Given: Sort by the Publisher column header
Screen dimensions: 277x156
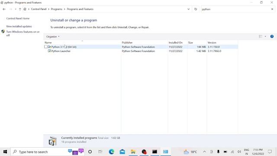Looking at the screenshot, I should [145, 42].
